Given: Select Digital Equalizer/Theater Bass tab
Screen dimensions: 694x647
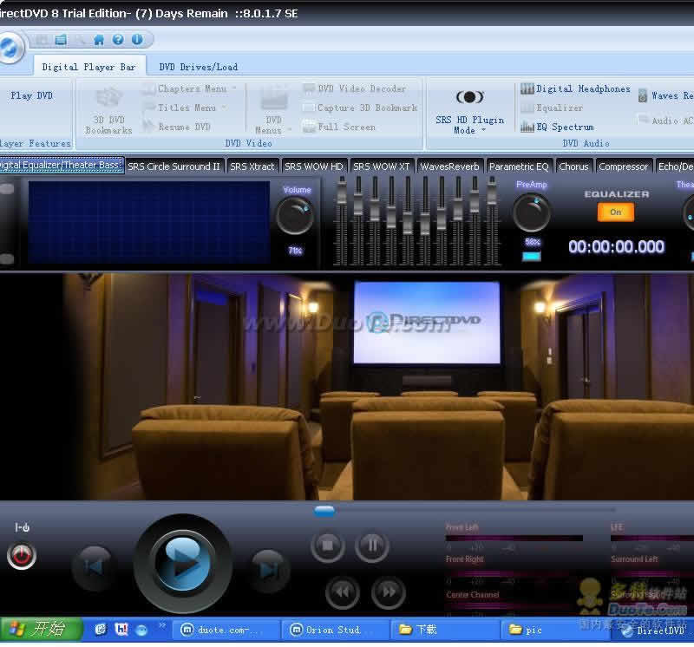Looking at the screenshot, I should pos(62,165).
